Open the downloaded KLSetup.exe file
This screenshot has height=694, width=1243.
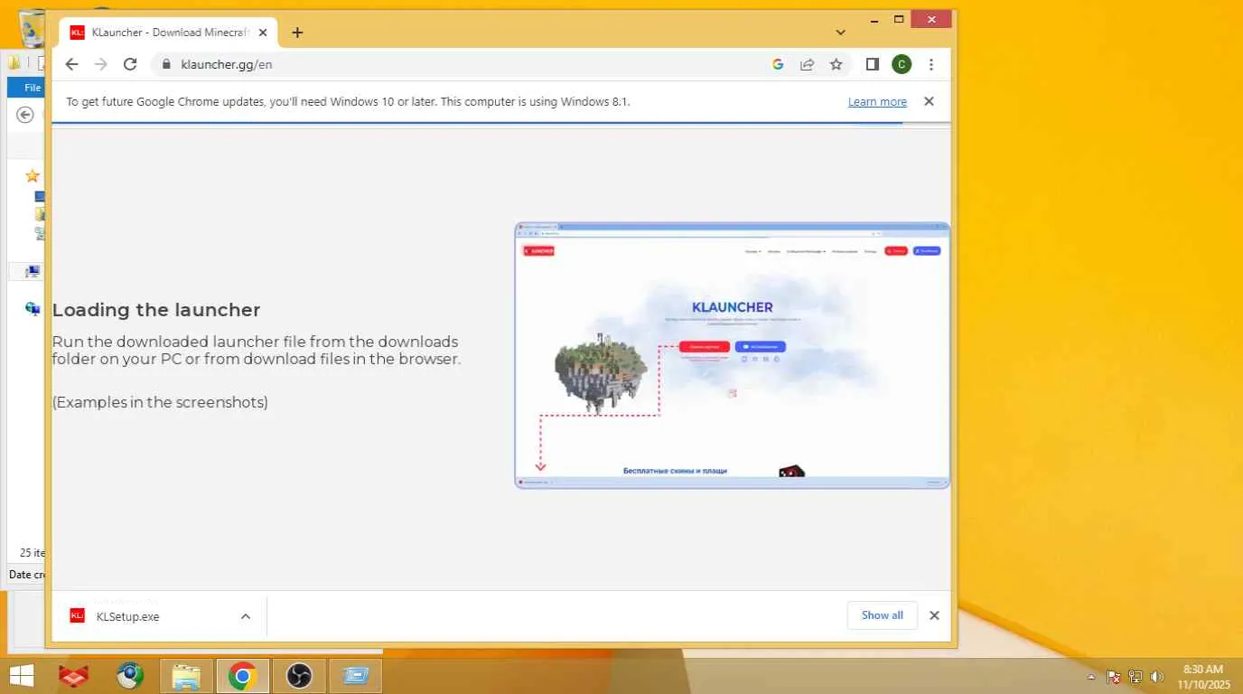pos(127,616)
